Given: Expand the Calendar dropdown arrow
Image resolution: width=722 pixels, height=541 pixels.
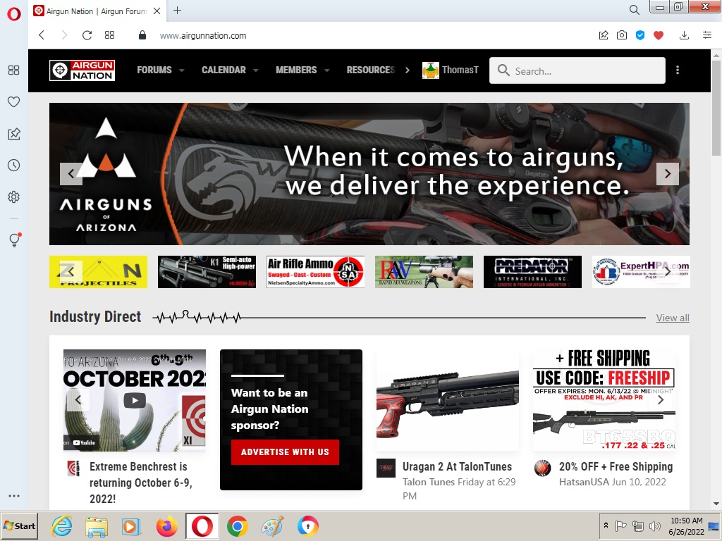Looking at the screenshot, I should coord(255,70).
